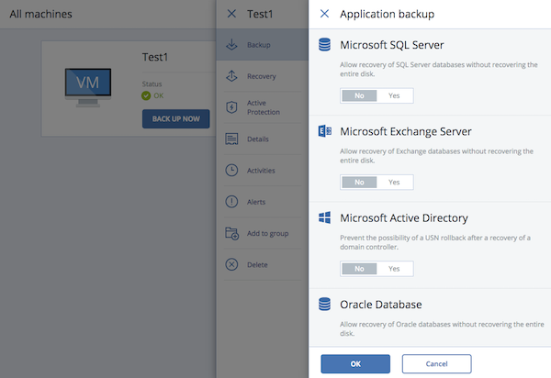Open the Activities clock icon
The width and height of the screenshot is (551, 378).
(x=232, y=170)
